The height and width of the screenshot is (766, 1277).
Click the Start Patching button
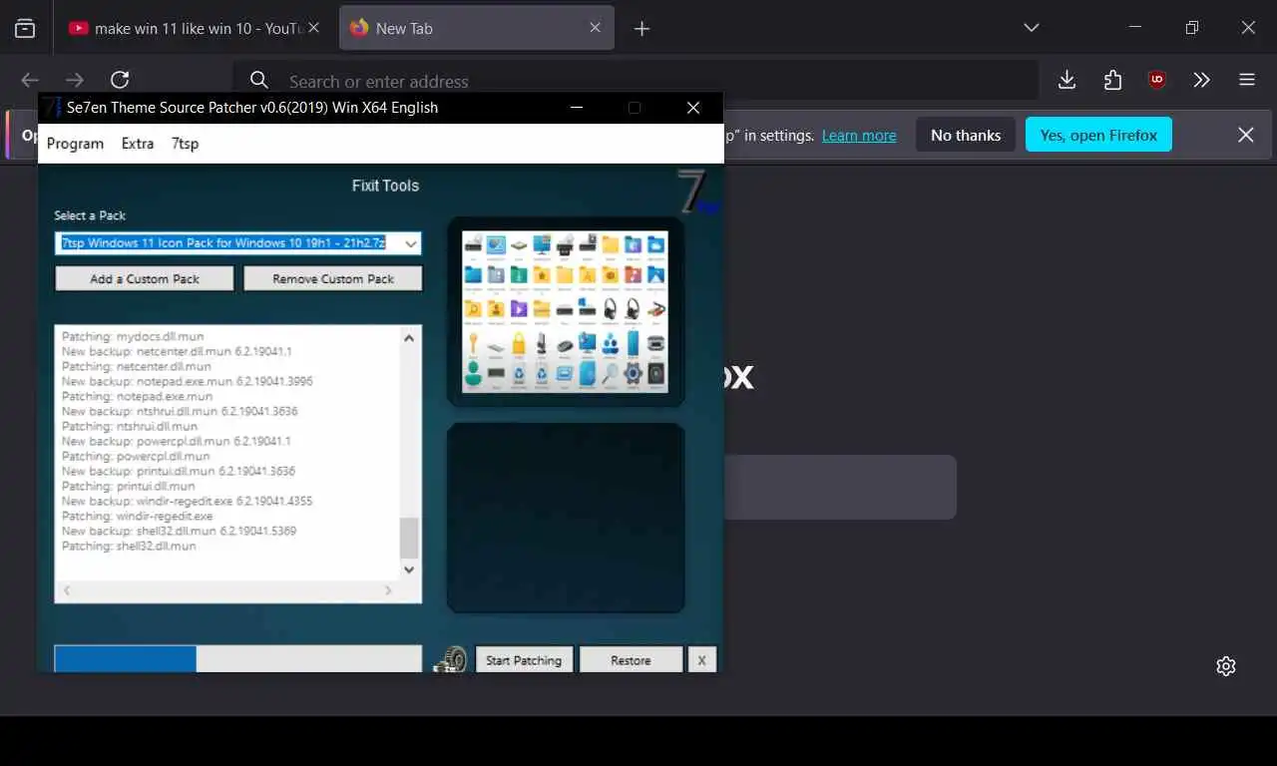(x=524, y=660)
